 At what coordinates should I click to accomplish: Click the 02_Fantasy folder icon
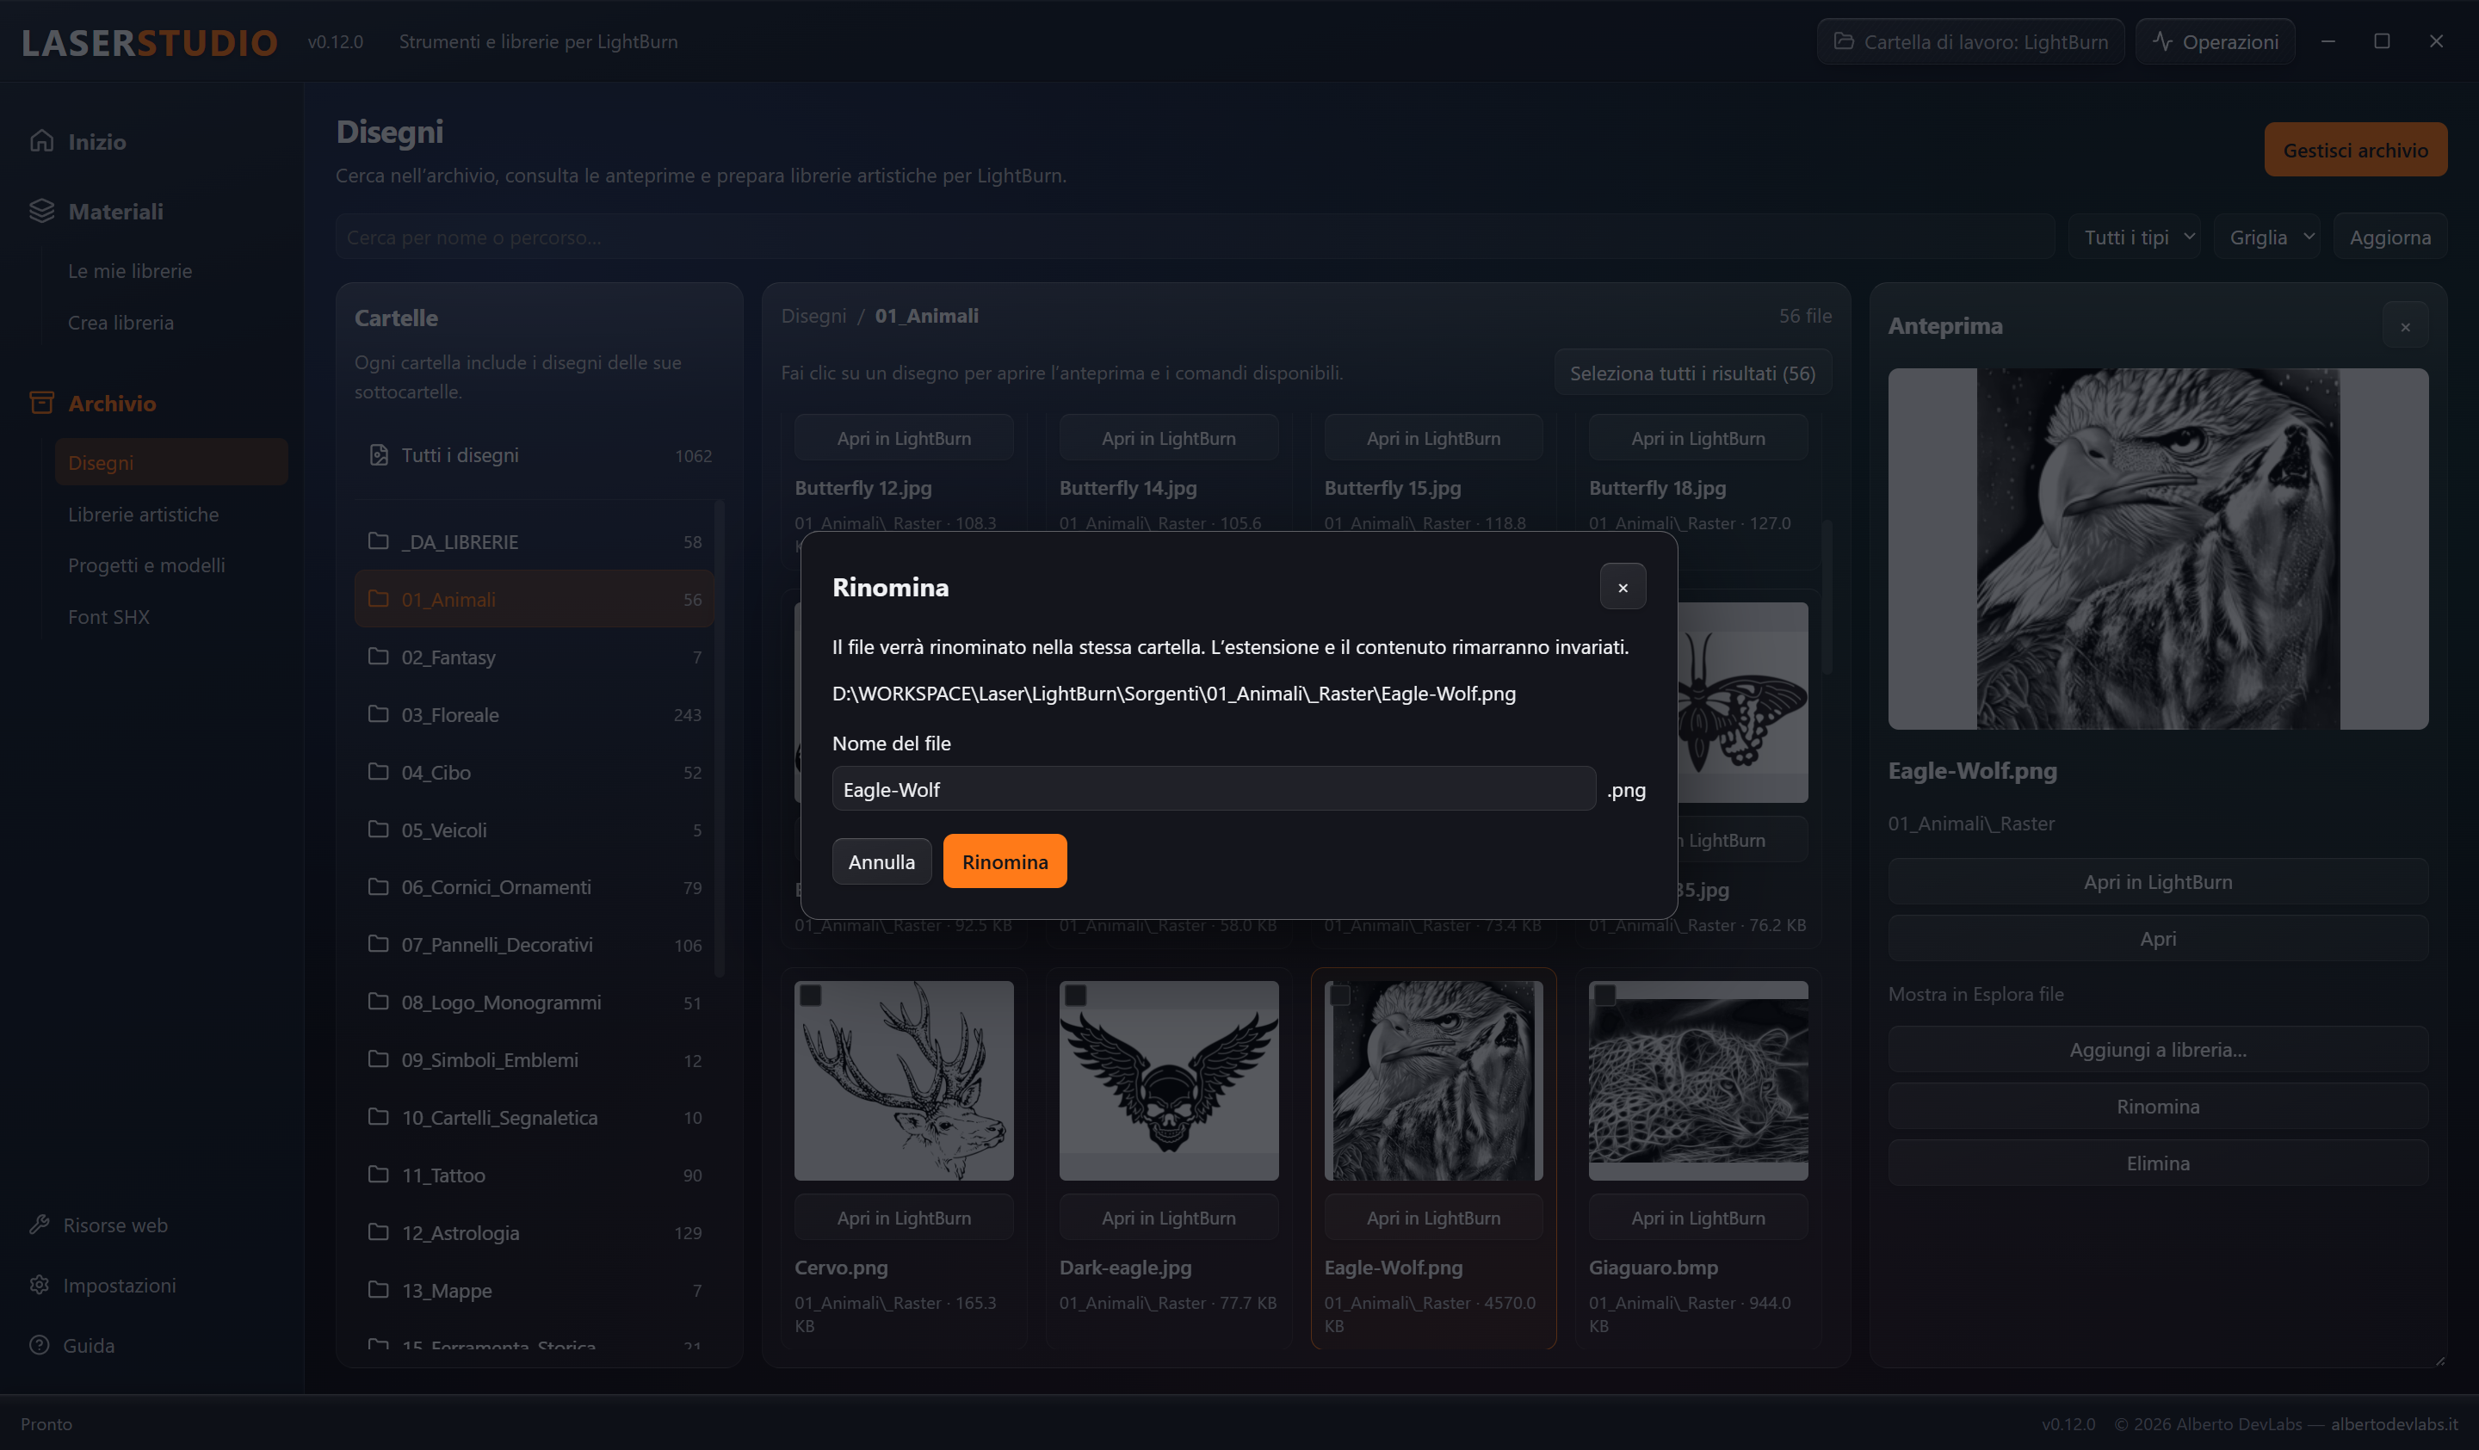(379, 656)
